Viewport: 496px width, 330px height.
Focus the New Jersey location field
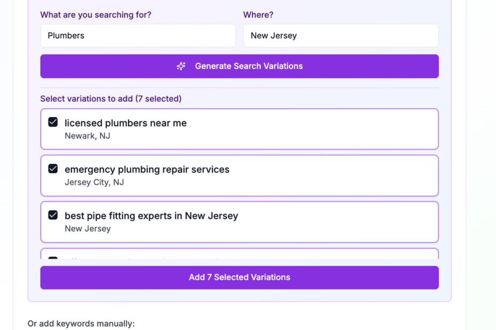click(341, 36)
